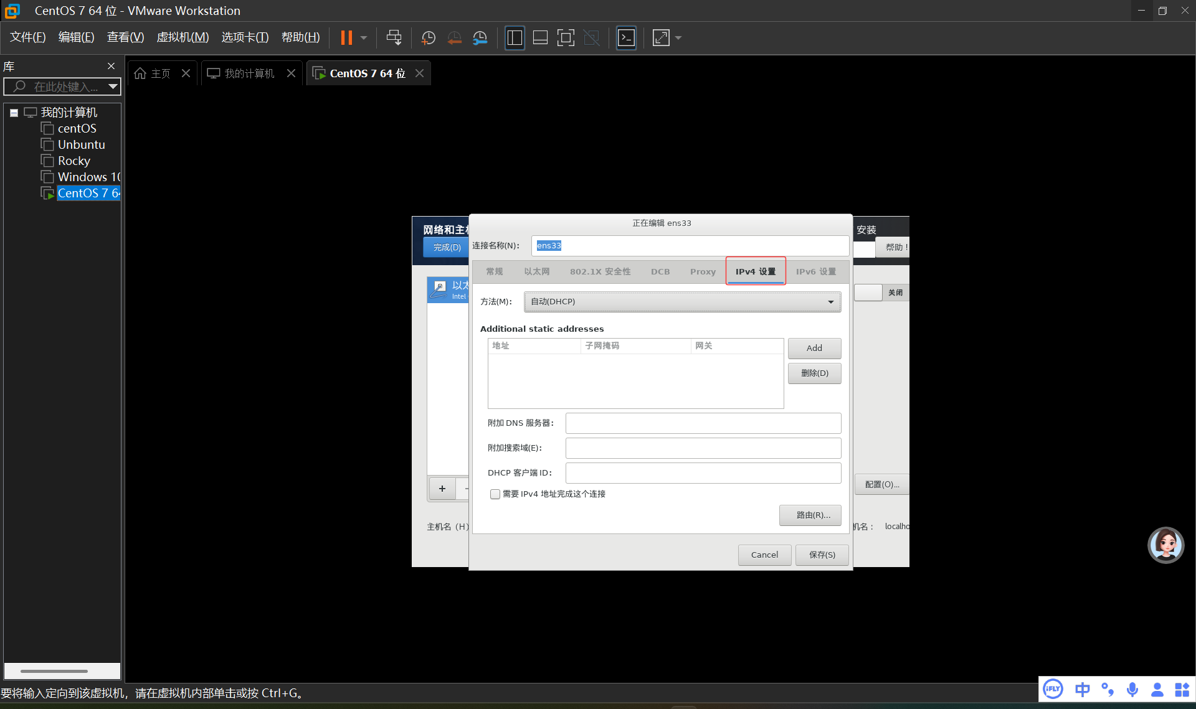
Task: Open the 查看(V) menu
Action: 125,37
